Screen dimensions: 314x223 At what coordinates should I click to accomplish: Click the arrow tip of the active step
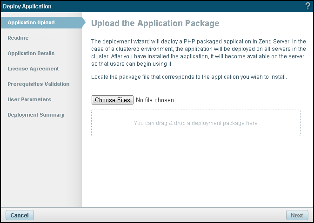pos(83,22)
